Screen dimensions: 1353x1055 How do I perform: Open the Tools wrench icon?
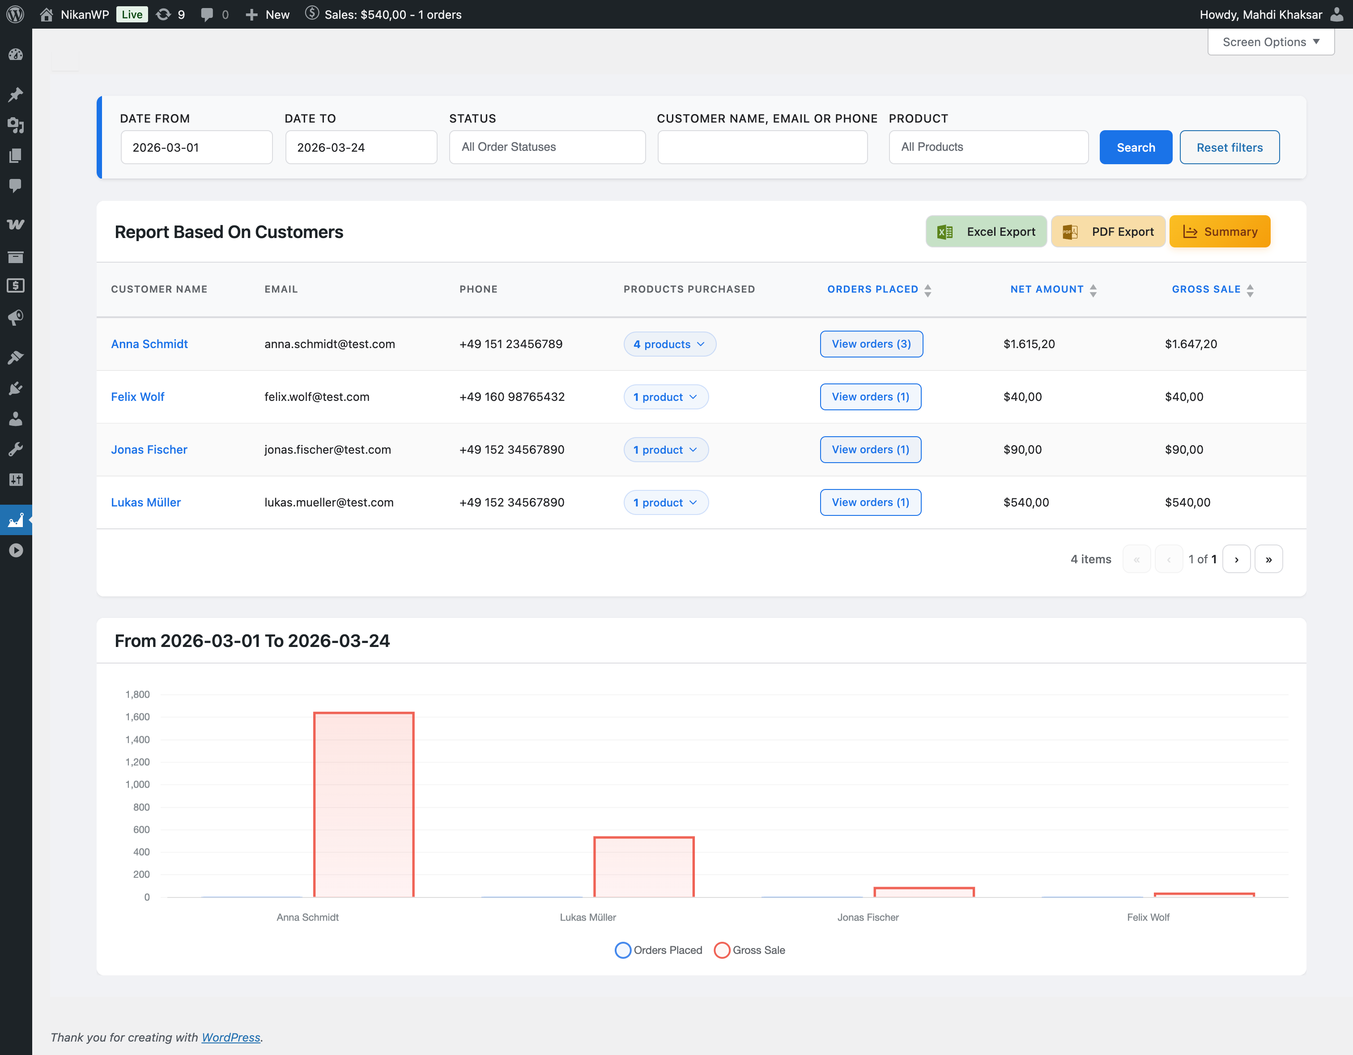16,449
